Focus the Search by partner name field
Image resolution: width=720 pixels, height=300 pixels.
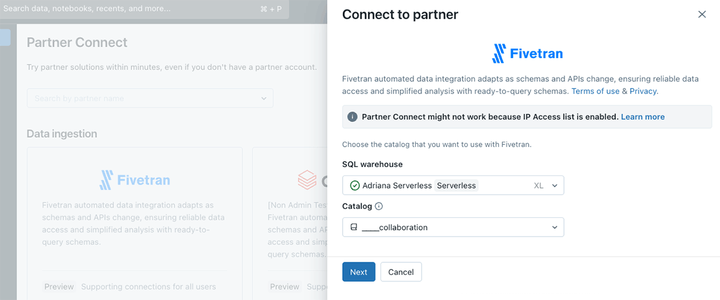click(x=144, y=98)
